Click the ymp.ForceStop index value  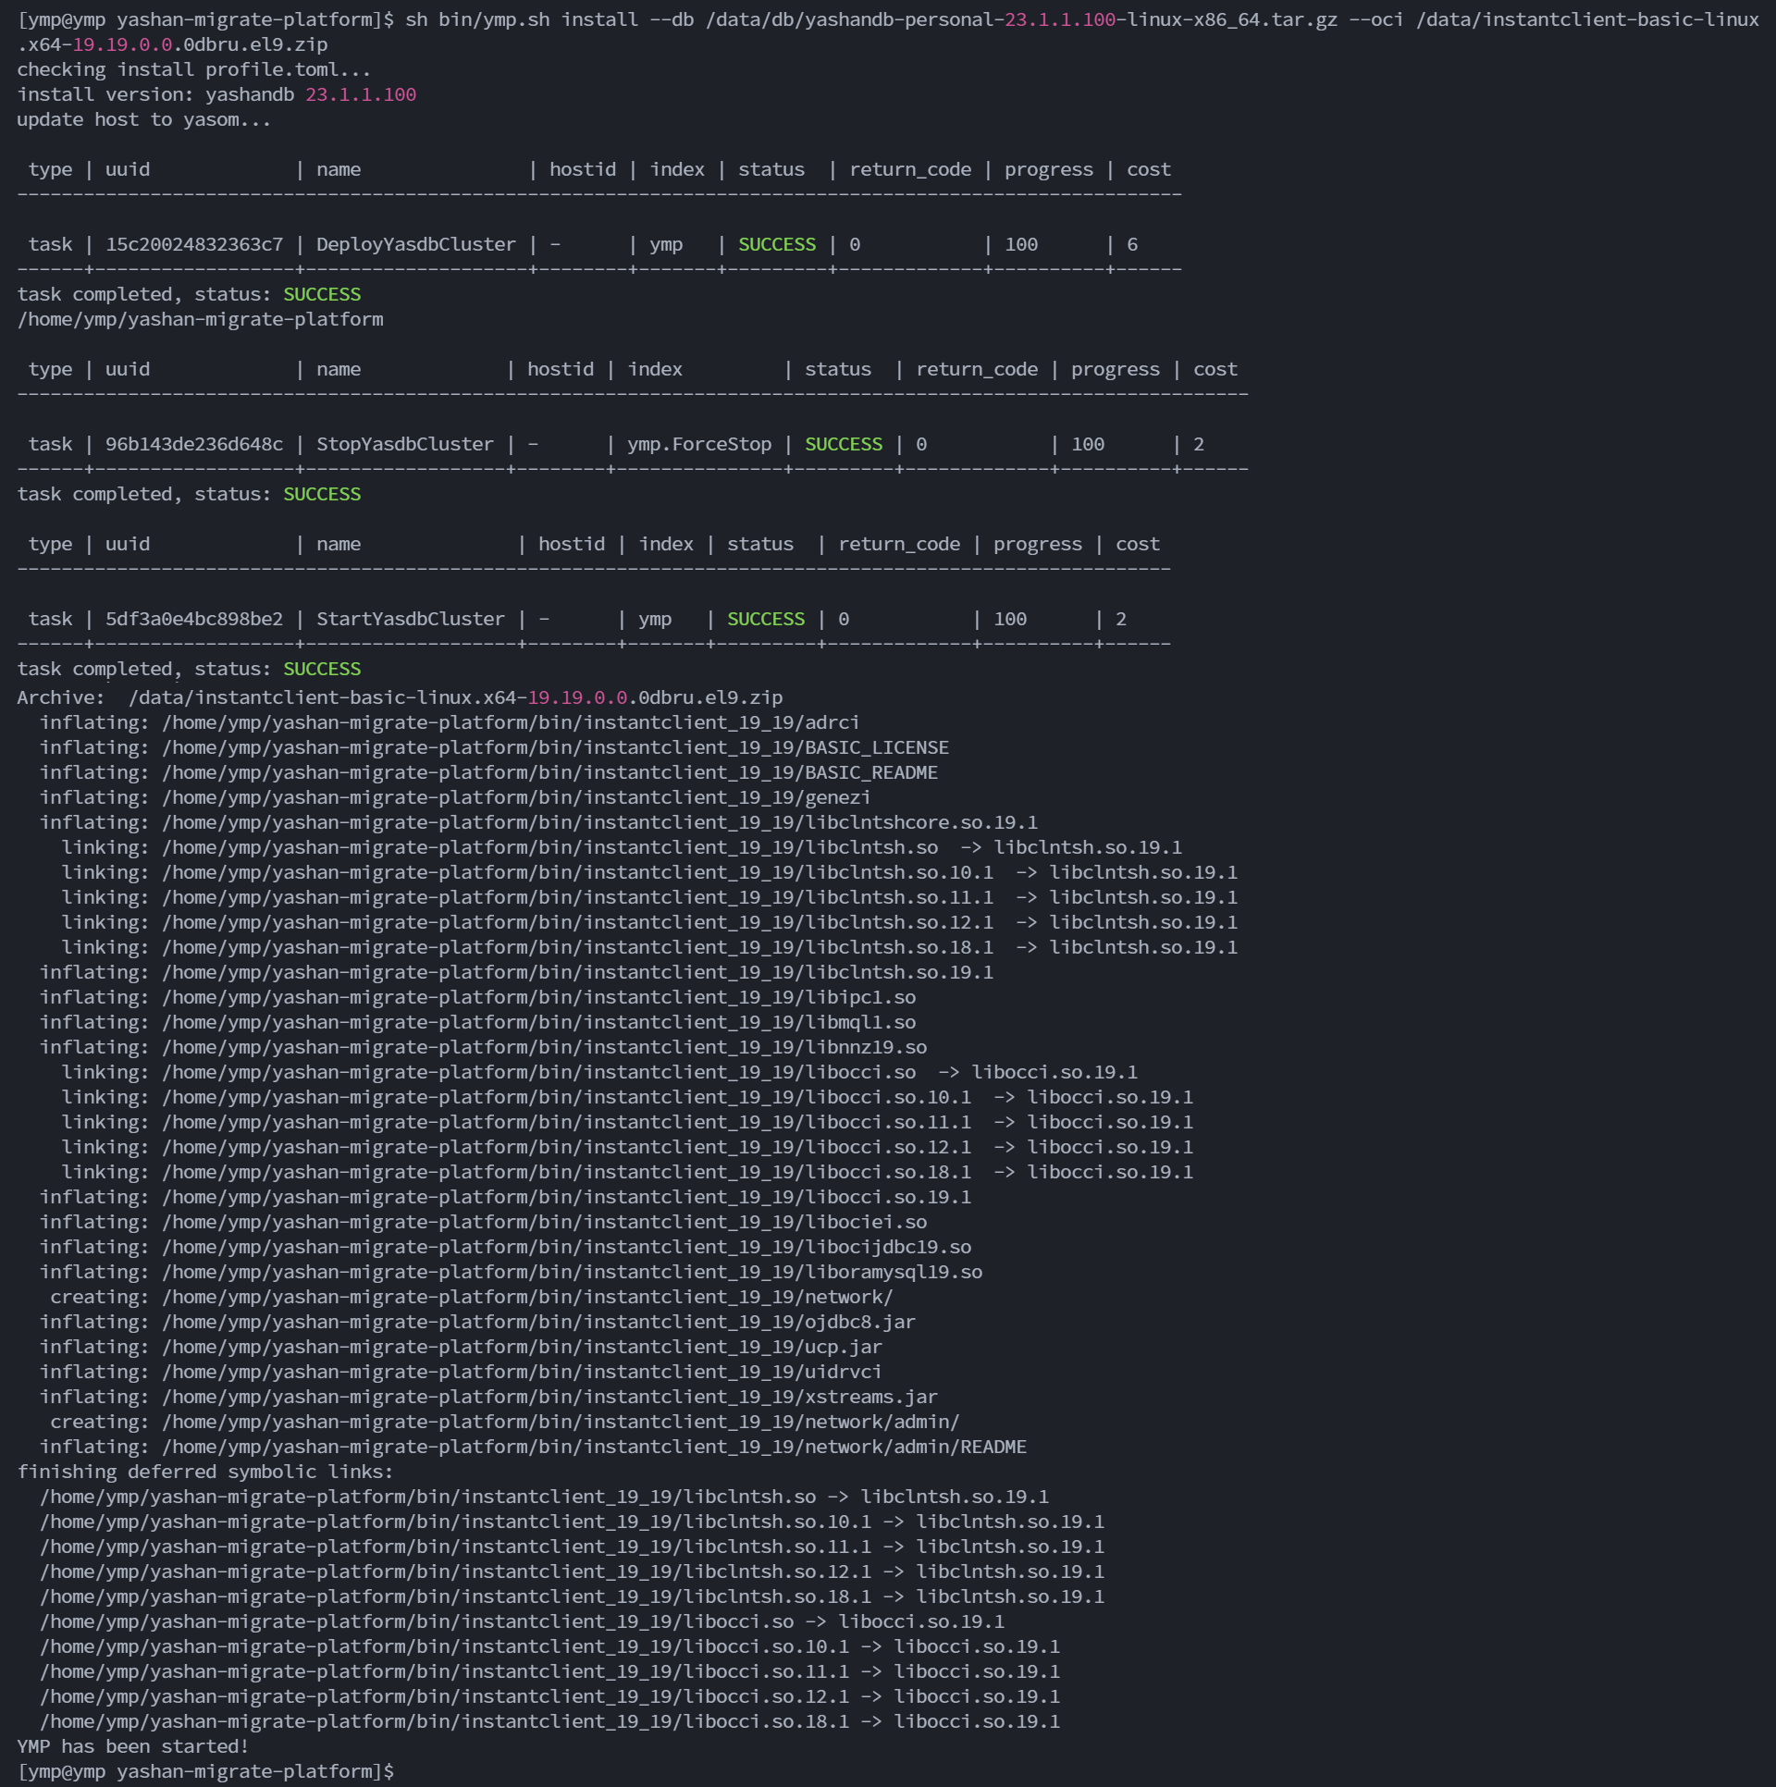point(698,444)
